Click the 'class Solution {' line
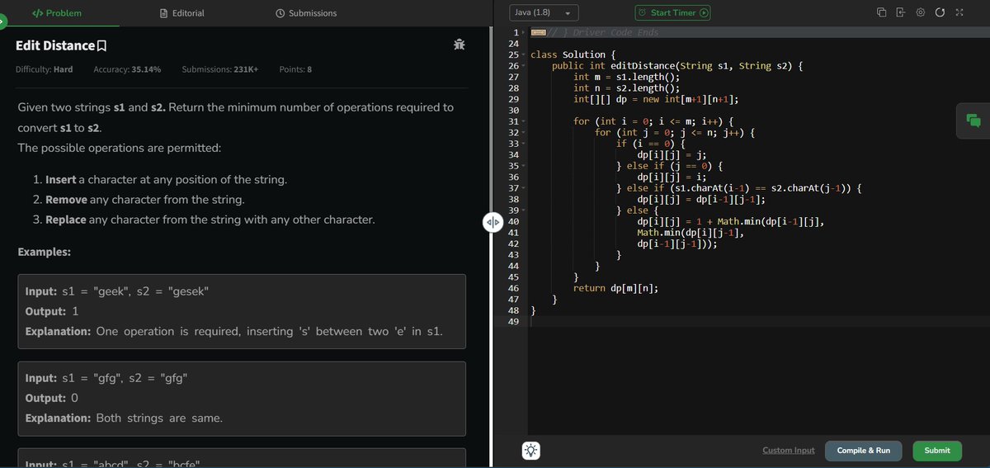 [573, 54]
